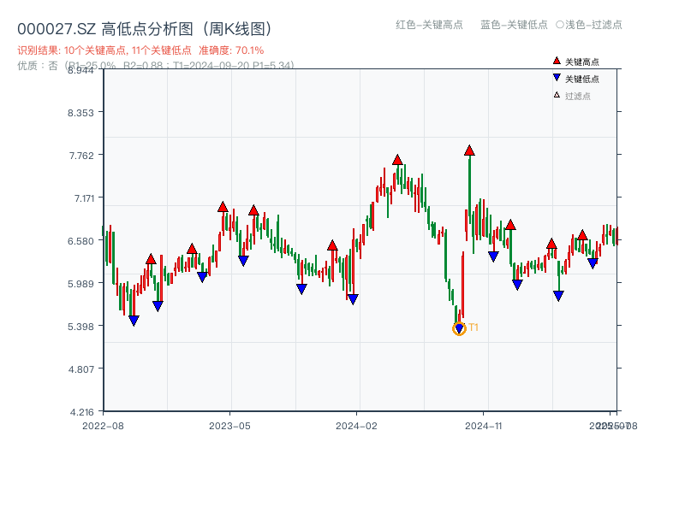The image size is (685, 513).
Task: Click header legend text 红色-关键高点
Action: pos(429,25)
